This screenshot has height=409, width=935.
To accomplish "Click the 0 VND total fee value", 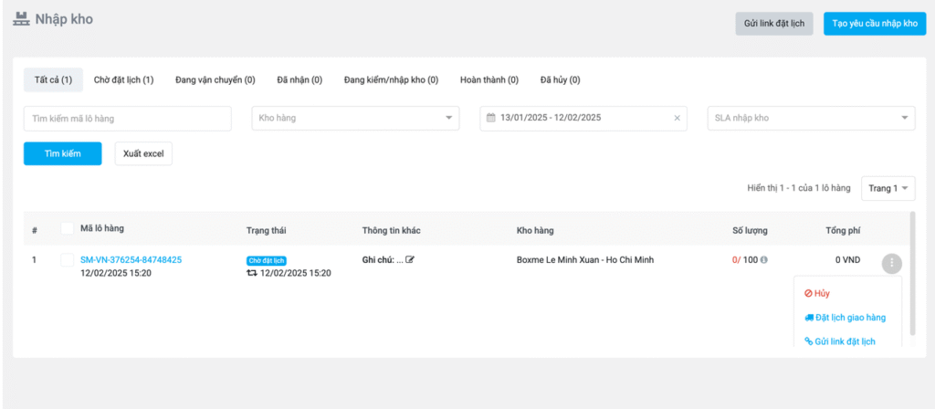I will tap(847, 260).
